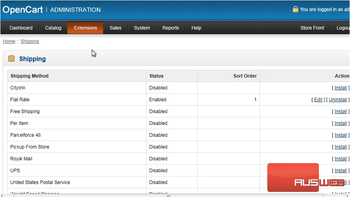Click the Disabled status of Royal Mail
The image size is (350, 197).
click(x=158, y=159)
